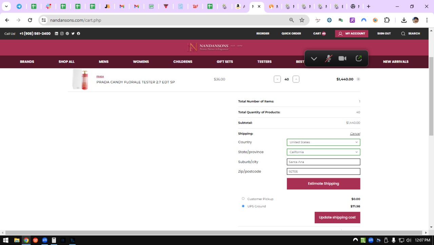Select the UPS Ground shipping option
This screenshot has height=245, width=434.
[243, 206]
